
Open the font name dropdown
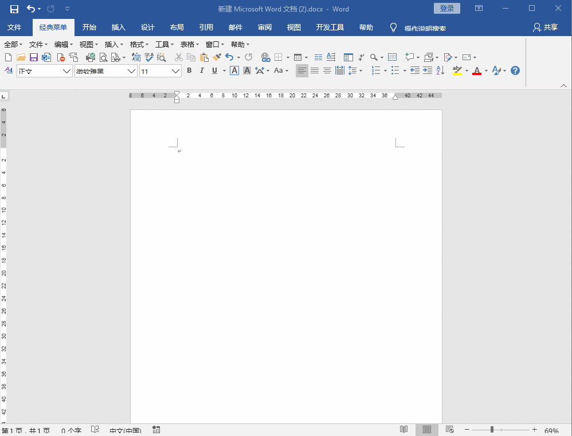[x=131, y=71]
